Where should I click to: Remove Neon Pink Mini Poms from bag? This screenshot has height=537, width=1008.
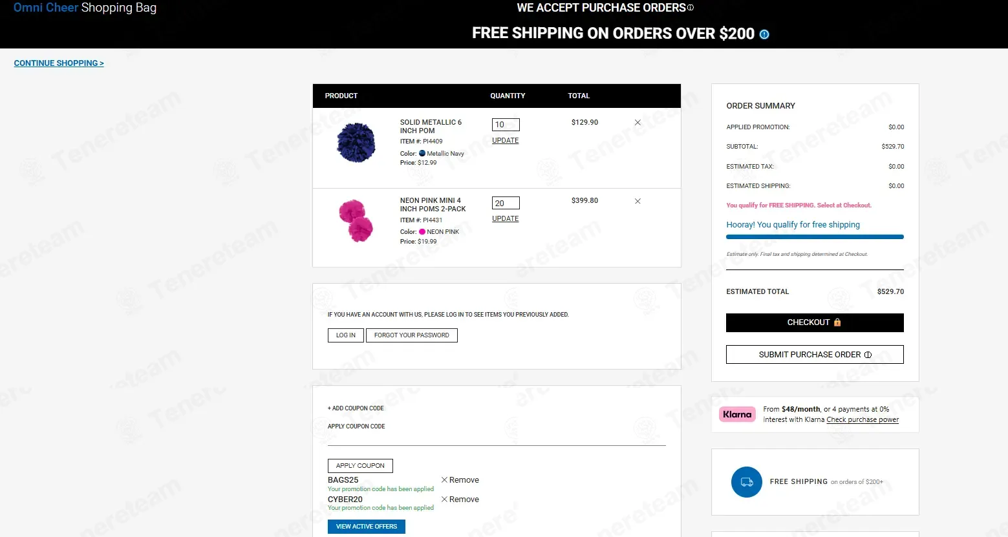coord(638,201)
